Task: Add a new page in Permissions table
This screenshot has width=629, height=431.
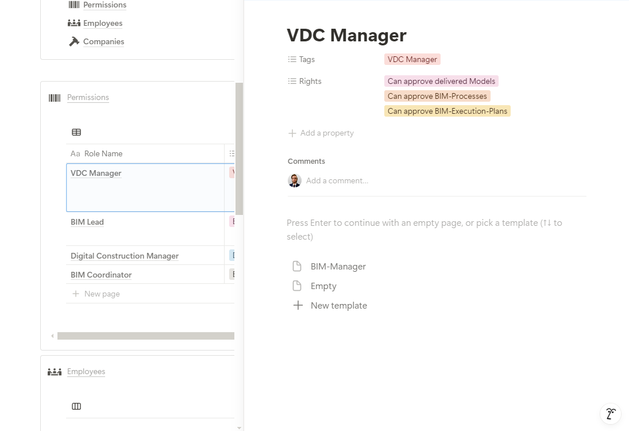Action: [102, 294]
